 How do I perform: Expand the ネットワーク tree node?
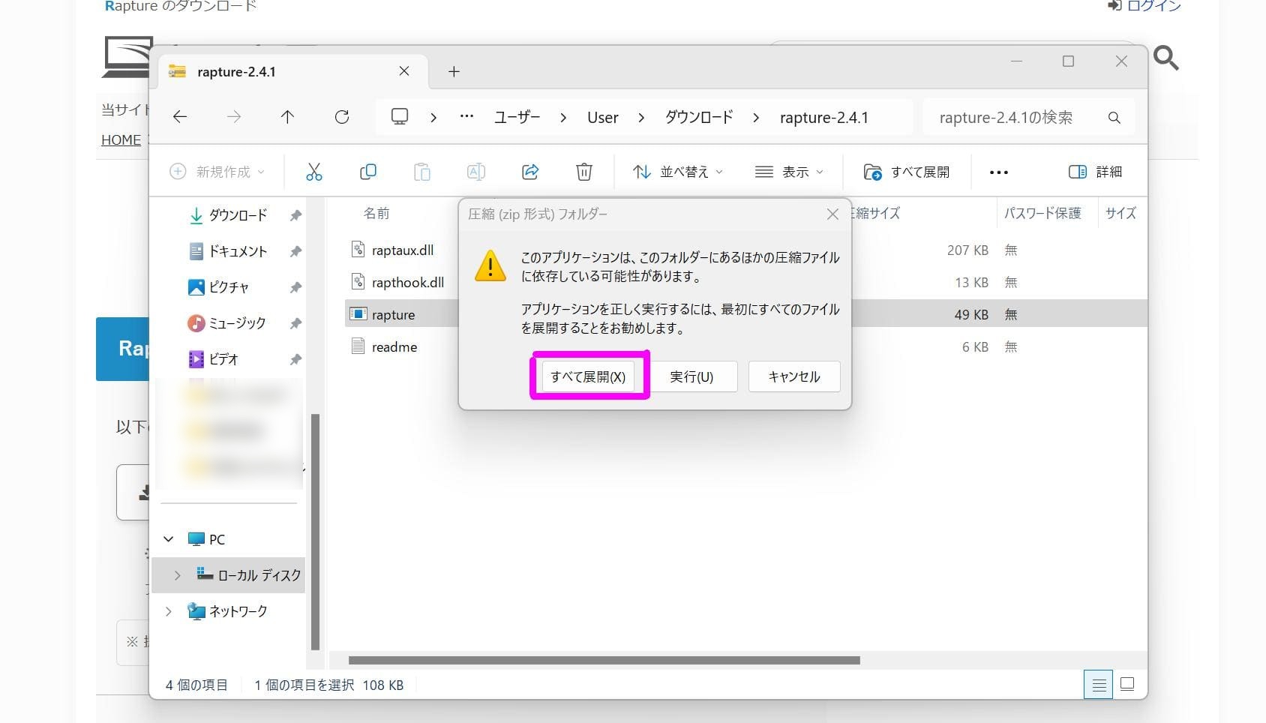point(169,611)
